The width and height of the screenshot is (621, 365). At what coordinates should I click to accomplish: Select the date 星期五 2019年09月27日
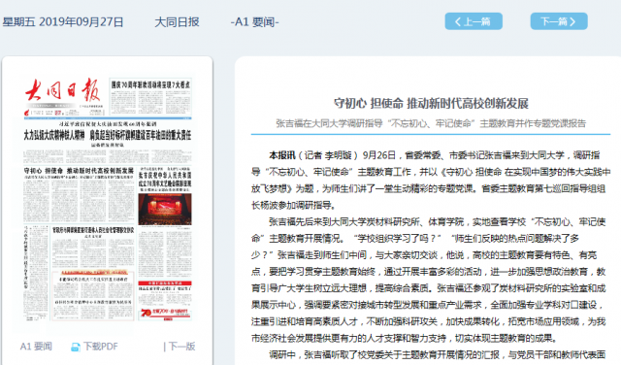tap(63, 21)
